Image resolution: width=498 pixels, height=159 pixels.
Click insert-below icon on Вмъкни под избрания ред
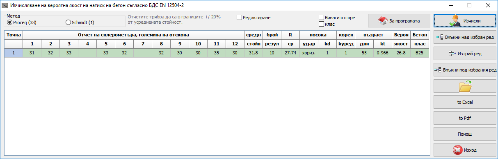pyautogui.click(x=438, y=70)
